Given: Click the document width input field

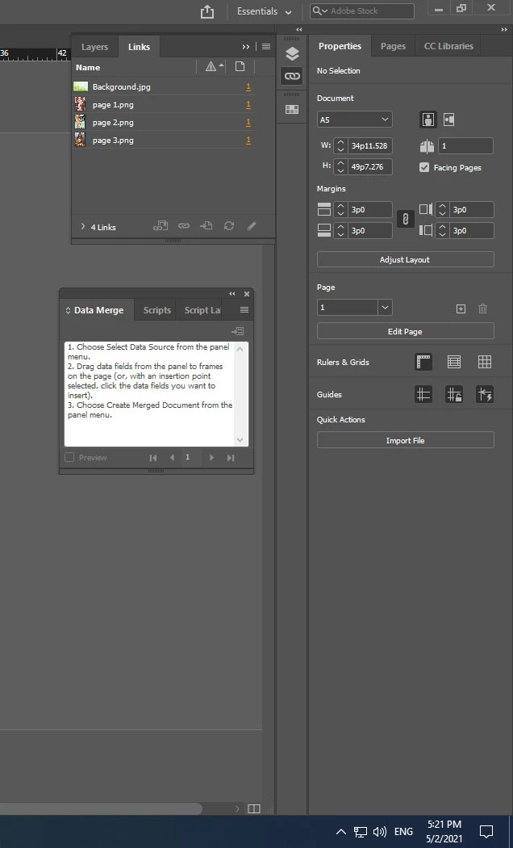Looking at the screenshot, I should (x=370, y=145).
